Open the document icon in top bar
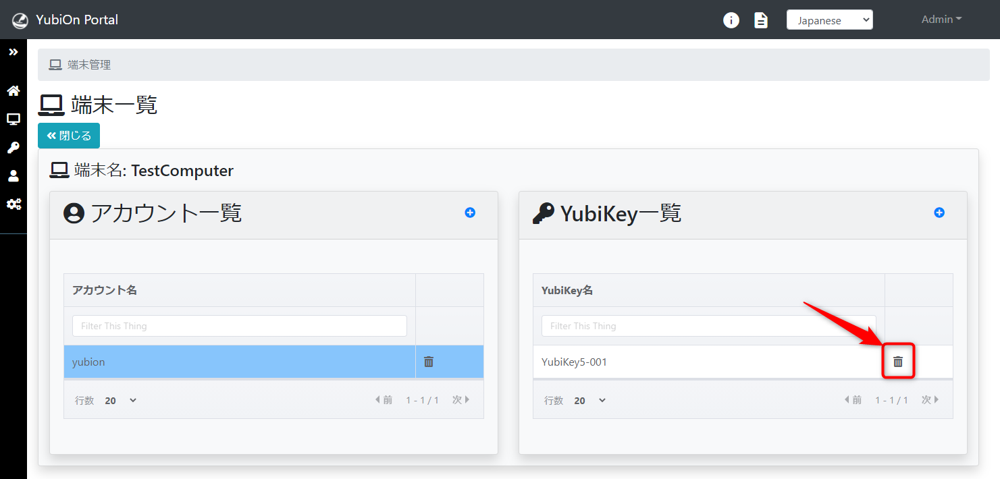The image size is (1000, 479). [x=761, y=20]
